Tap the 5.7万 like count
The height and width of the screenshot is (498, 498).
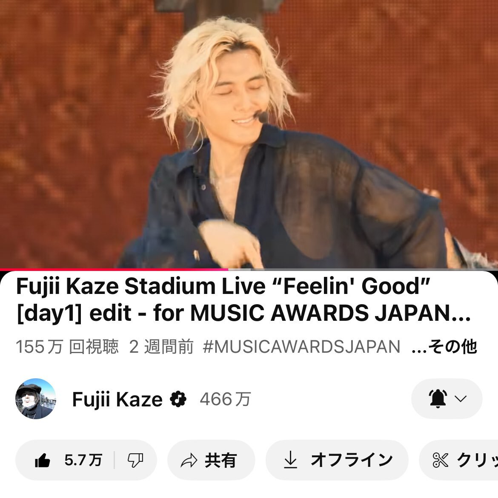pos(83,460)
